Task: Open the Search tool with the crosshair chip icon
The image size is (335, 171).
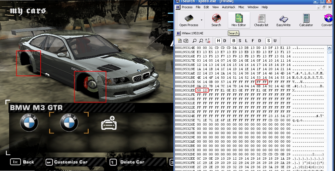Action: click(x=216, y=20)
